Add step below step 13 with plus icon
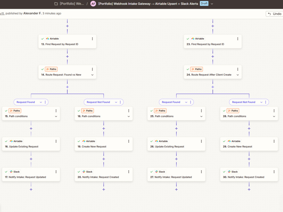Viewport: 283px width, 212px height. click(67, 57)
